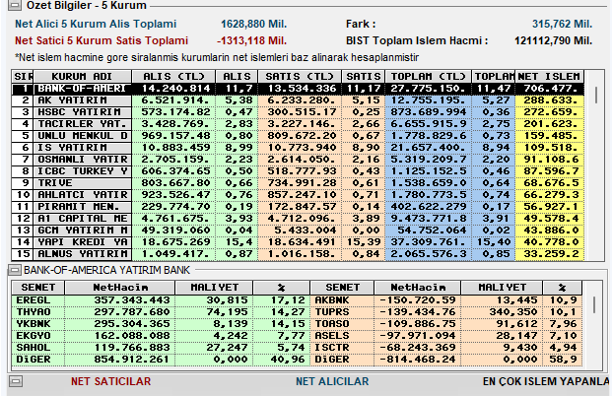Click the ASELS stock cell
This screenshot has width=612, height=396.
coord(342,336)
